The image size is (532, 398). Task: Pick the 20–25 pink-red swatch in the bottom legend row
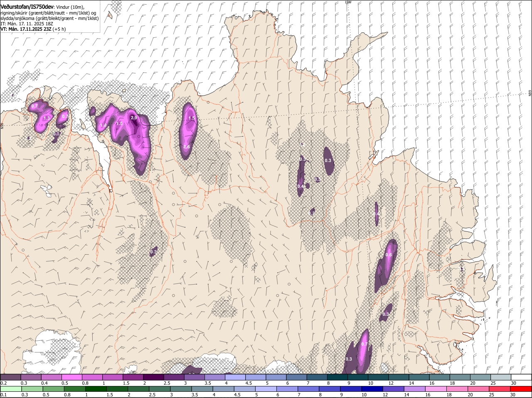[x=478, y=389]
